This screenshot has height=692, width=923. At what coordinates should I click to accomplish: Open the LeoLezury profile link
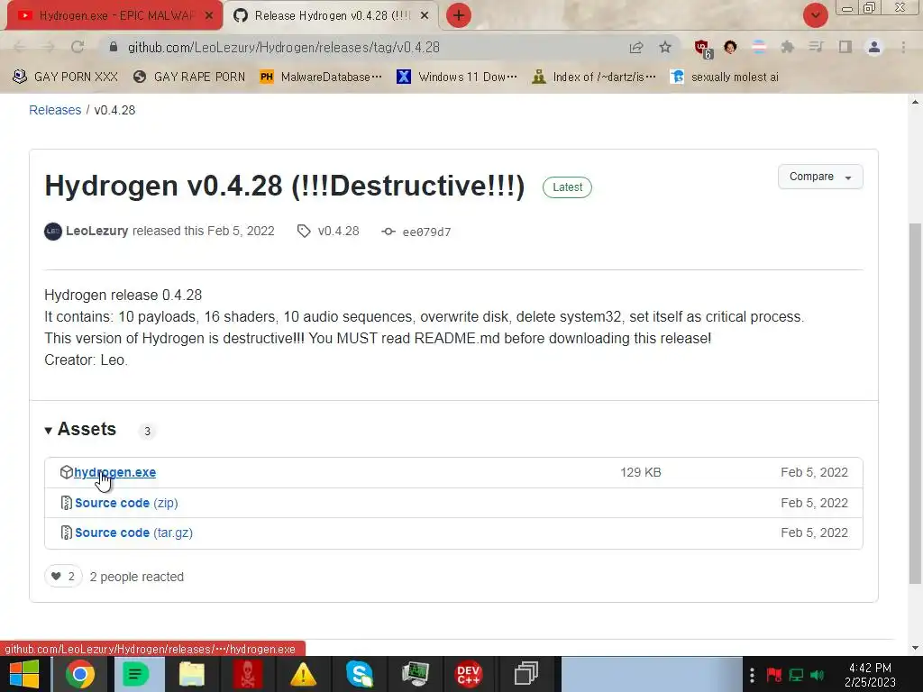point(97,231)
